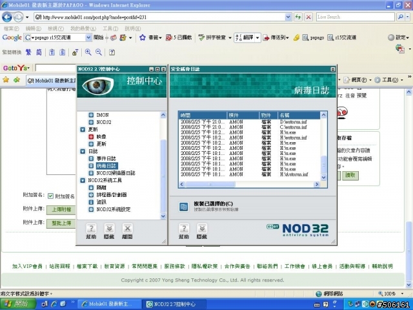The image size is (413, 310).
Task: Open Google toolbar search box dropdown
Action: [88, 37]
